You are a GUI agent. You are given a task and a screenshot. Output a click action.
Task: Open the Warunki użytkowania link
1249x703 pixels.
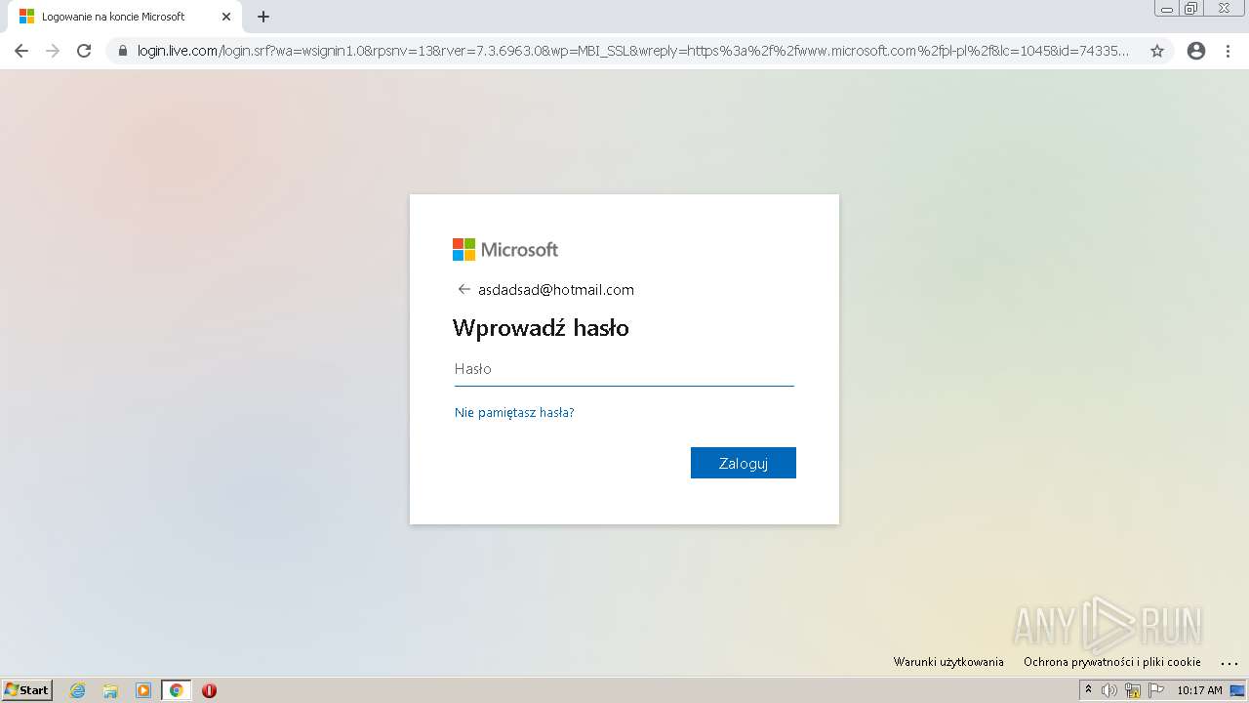pyautogui.click(x=948, y=662)
